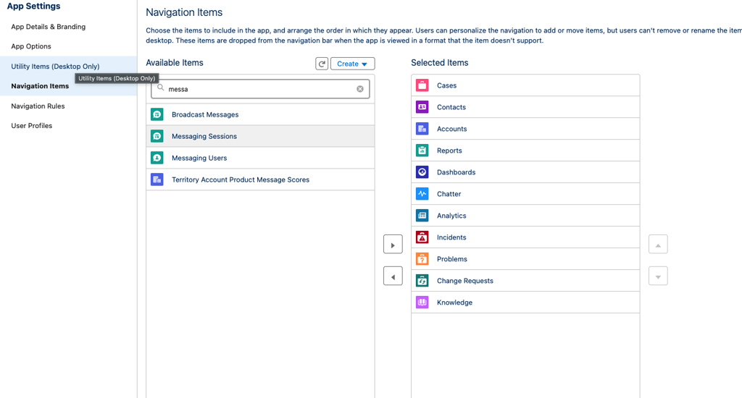Select Cases in Selected Items
742x398 pixels.
[x=525, y=85]
